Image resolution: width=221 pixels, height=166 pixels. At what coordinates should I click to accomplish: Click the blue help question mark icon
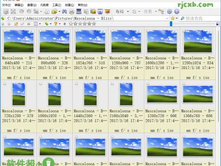pos(177,11)
